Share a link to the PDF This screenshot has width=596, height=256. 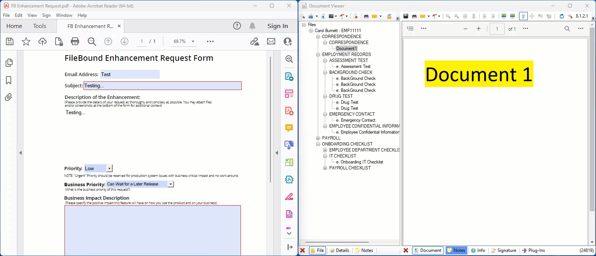click(x=255, y=41)
